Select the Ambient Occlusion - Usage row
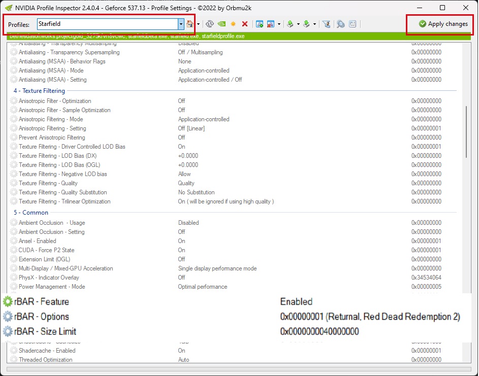This screenshot has height=376, width=479. coord(234,222)
